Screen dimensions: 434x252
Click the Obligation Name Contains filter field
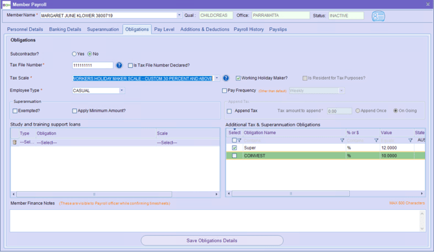click(291, 141)
